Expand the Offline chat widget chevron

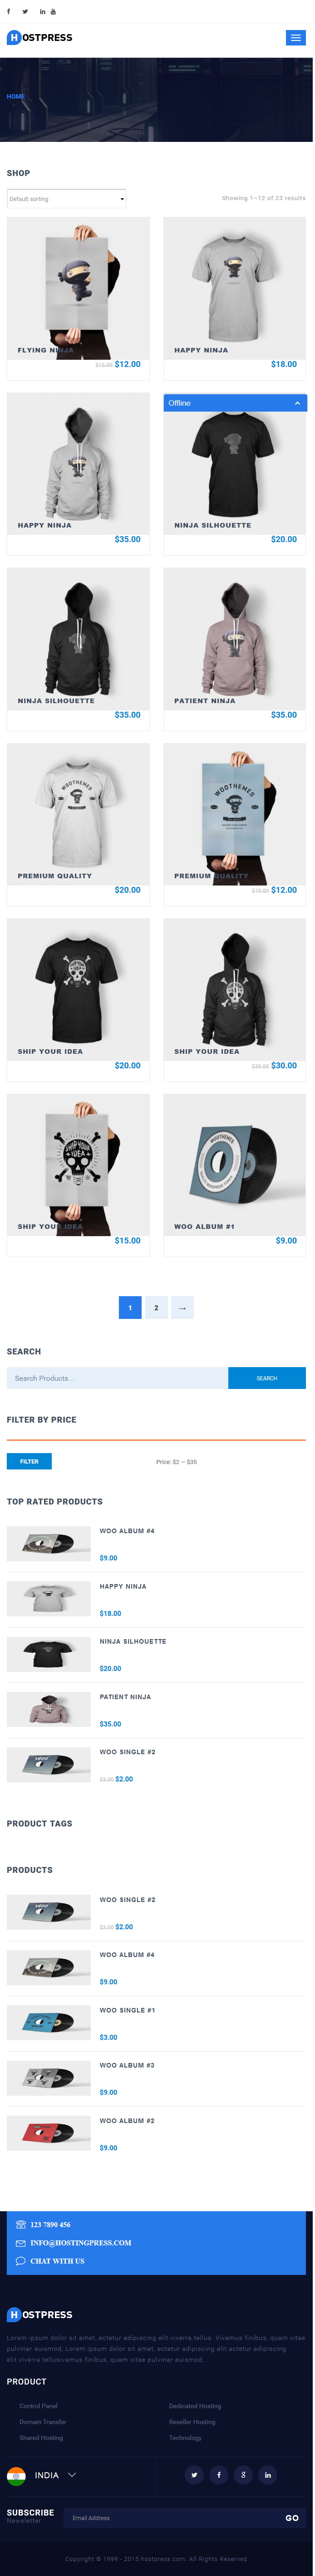[x=297, y=403]
